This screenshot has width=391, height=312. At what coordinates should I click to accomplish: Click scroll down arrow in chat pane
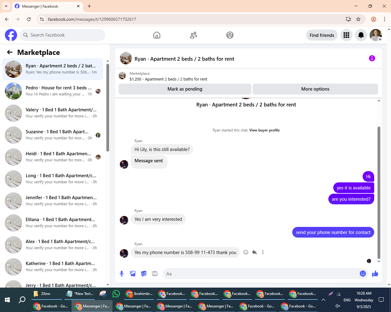[x=379, y=261]
